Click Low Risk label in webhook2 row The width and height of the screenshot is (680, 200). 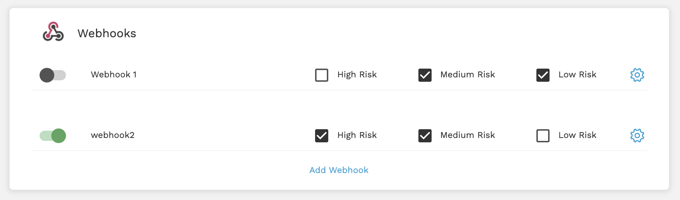point(577,135)
